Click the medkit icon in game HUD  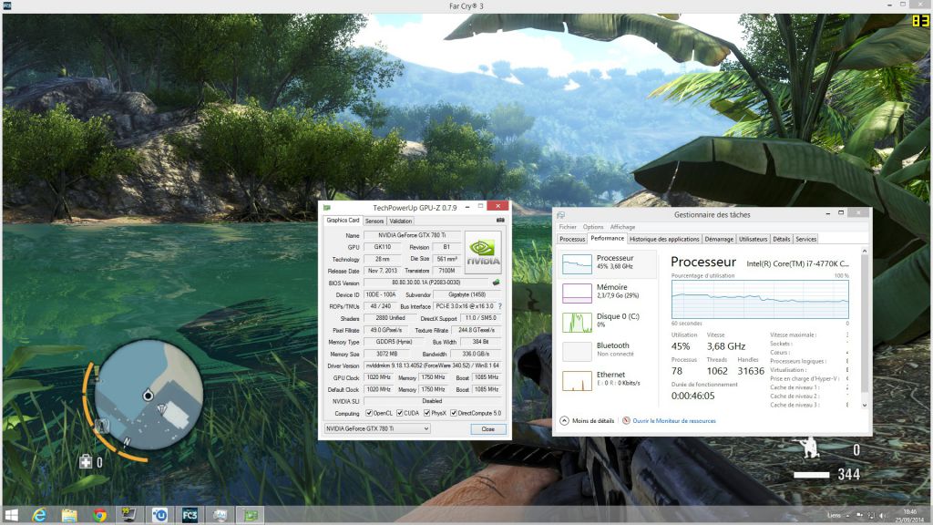tap(86, 462)
